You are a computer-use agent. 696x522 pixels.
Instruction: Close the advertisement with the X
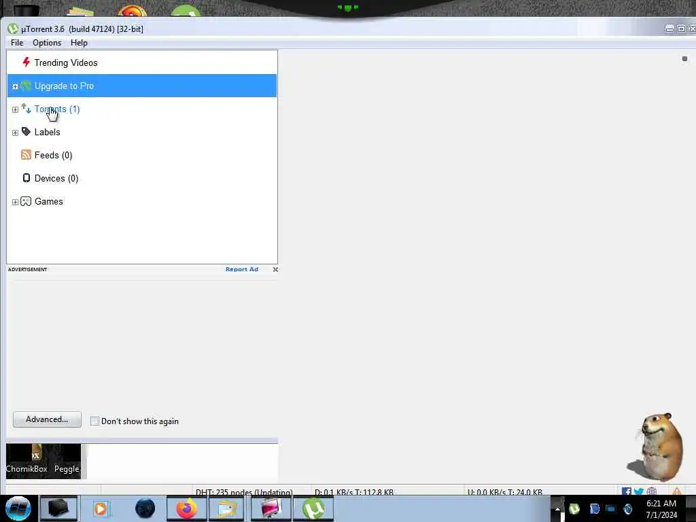click(275, 269)
